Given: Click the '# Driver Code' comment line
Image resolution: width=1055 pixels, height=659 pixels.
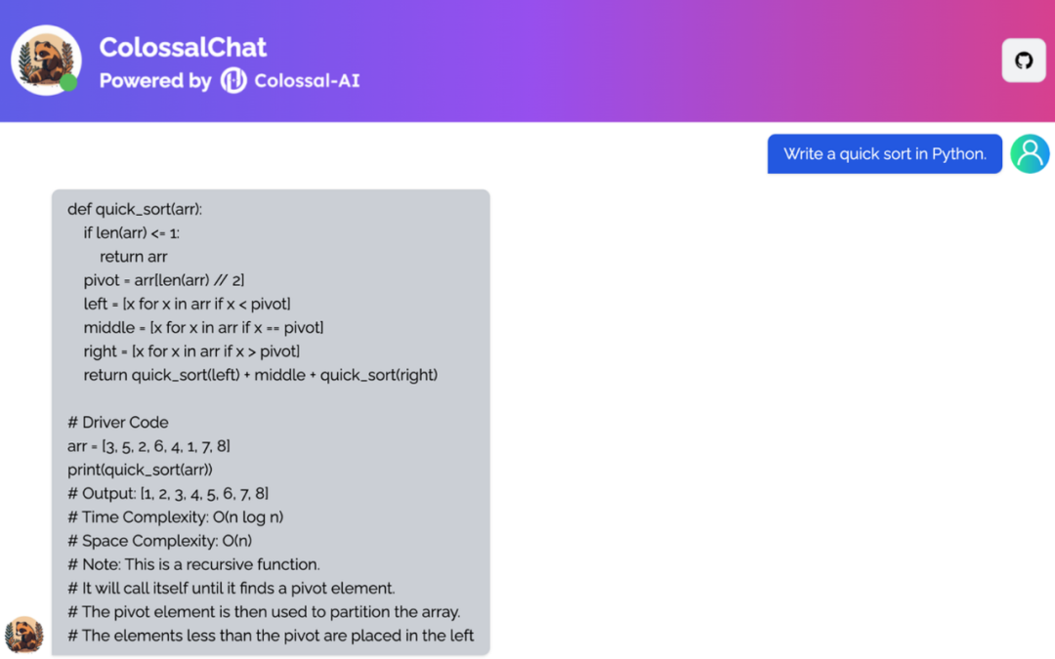Looking at the screenshot, I should coord(117,422).
